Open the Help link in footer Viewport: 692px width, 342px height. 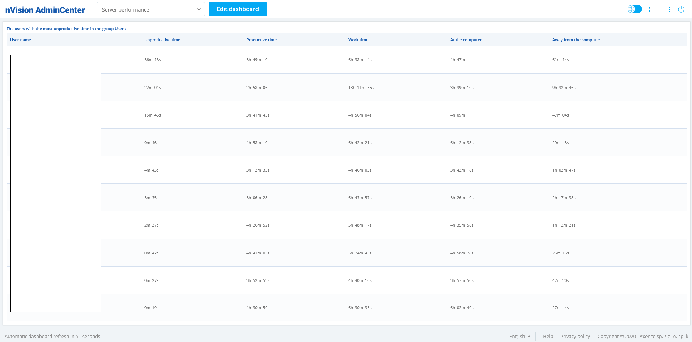(548, 336)
